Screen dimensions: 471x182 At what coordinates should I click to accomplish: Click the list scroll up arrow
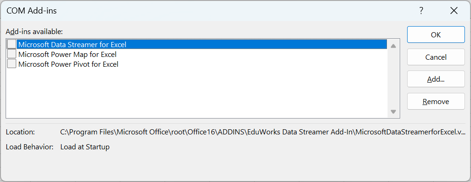pyautogui.click(x=393, y=46)
